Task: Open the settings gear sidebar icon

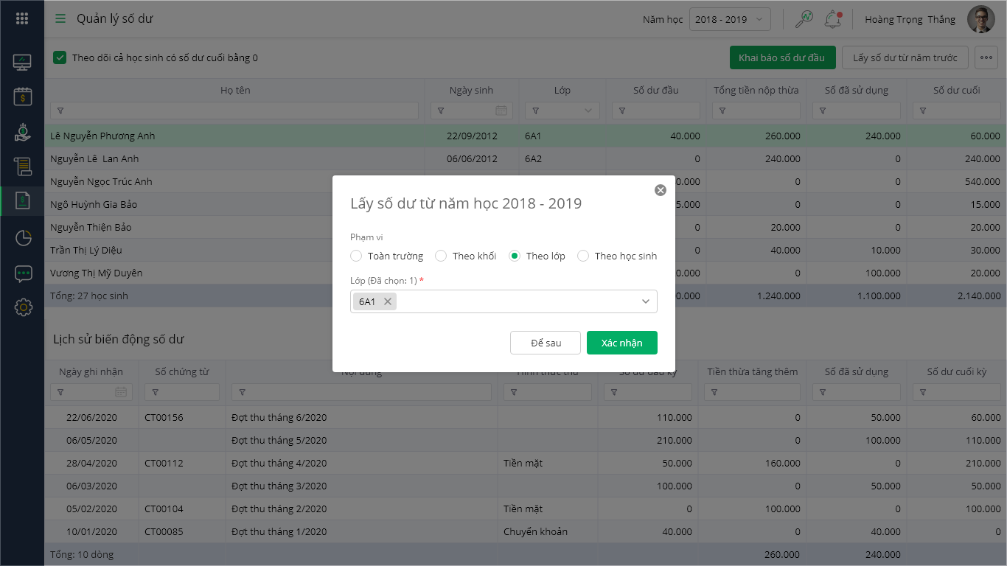Action: point(23,307)
